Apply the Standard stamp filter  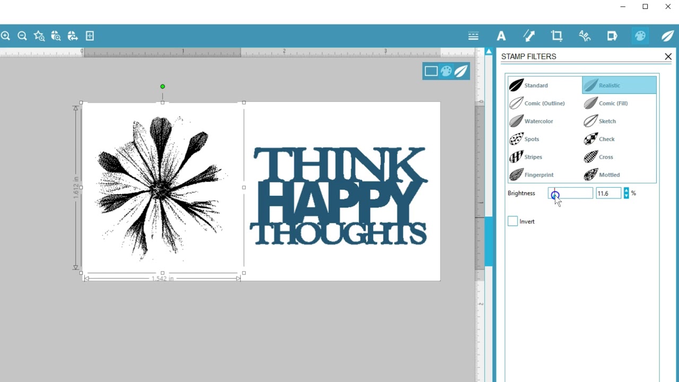(545, 85)
